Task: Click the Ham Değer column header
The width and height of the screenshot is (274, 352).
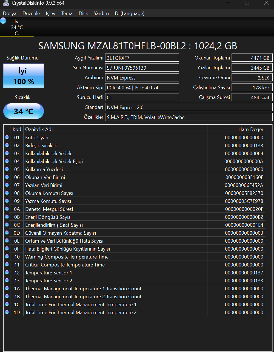Action: click(236, 129)
